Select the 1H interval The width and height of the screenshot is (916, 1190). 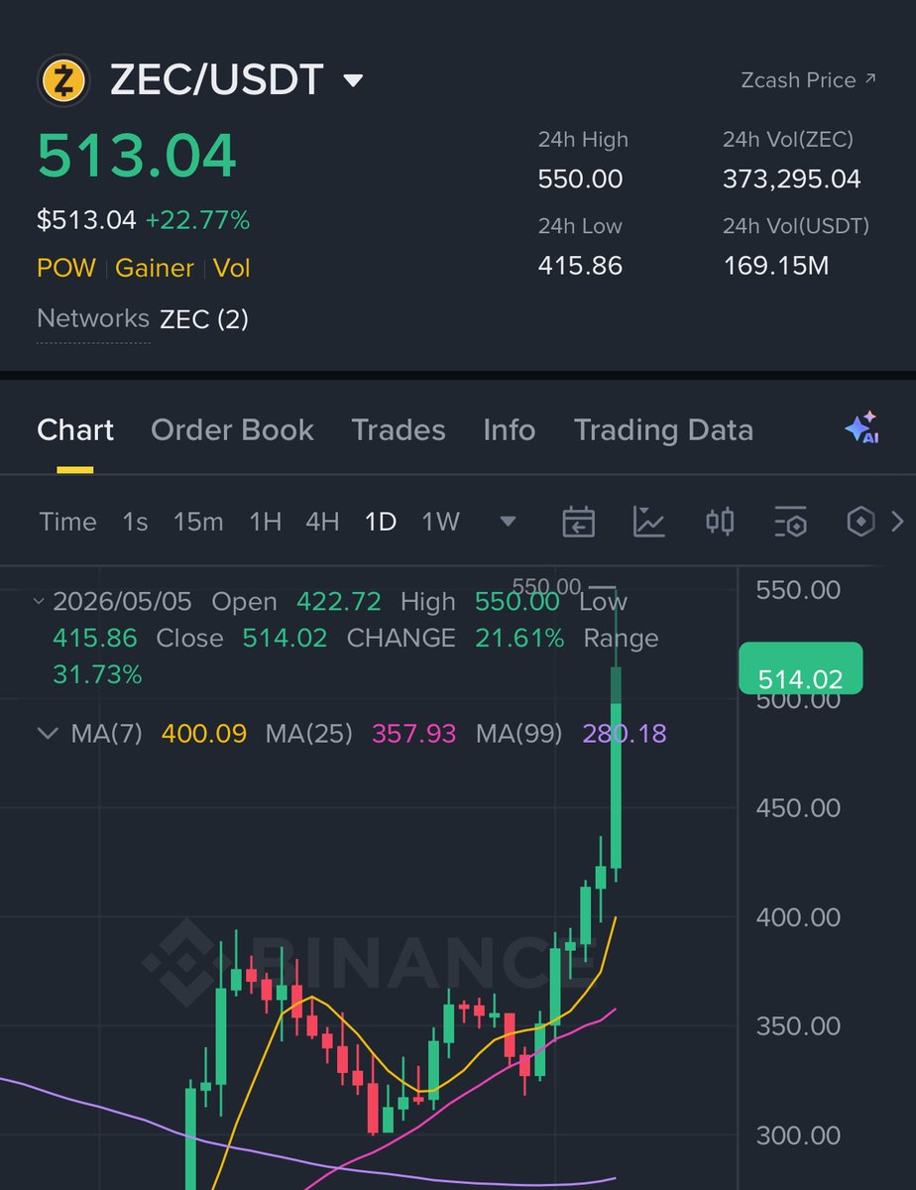(x=265, y=522)
